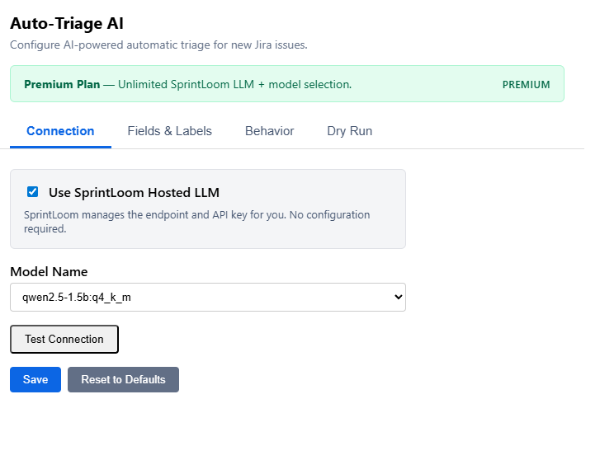Click the 'Configure AI-powered automatic triage' subtitle
This screenshot has height=460, width=600.
click(x=158, y=45)
